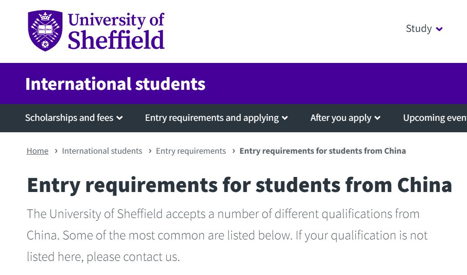Open the Study menu
Viewport: 467px width, 275px height.
(x=419, y=29)
